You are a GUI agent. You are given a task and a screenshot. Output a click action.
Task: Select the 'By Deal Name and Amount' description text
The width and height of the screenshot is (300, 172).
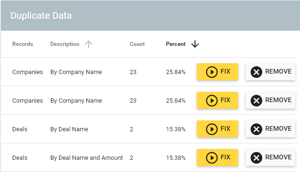86,158
